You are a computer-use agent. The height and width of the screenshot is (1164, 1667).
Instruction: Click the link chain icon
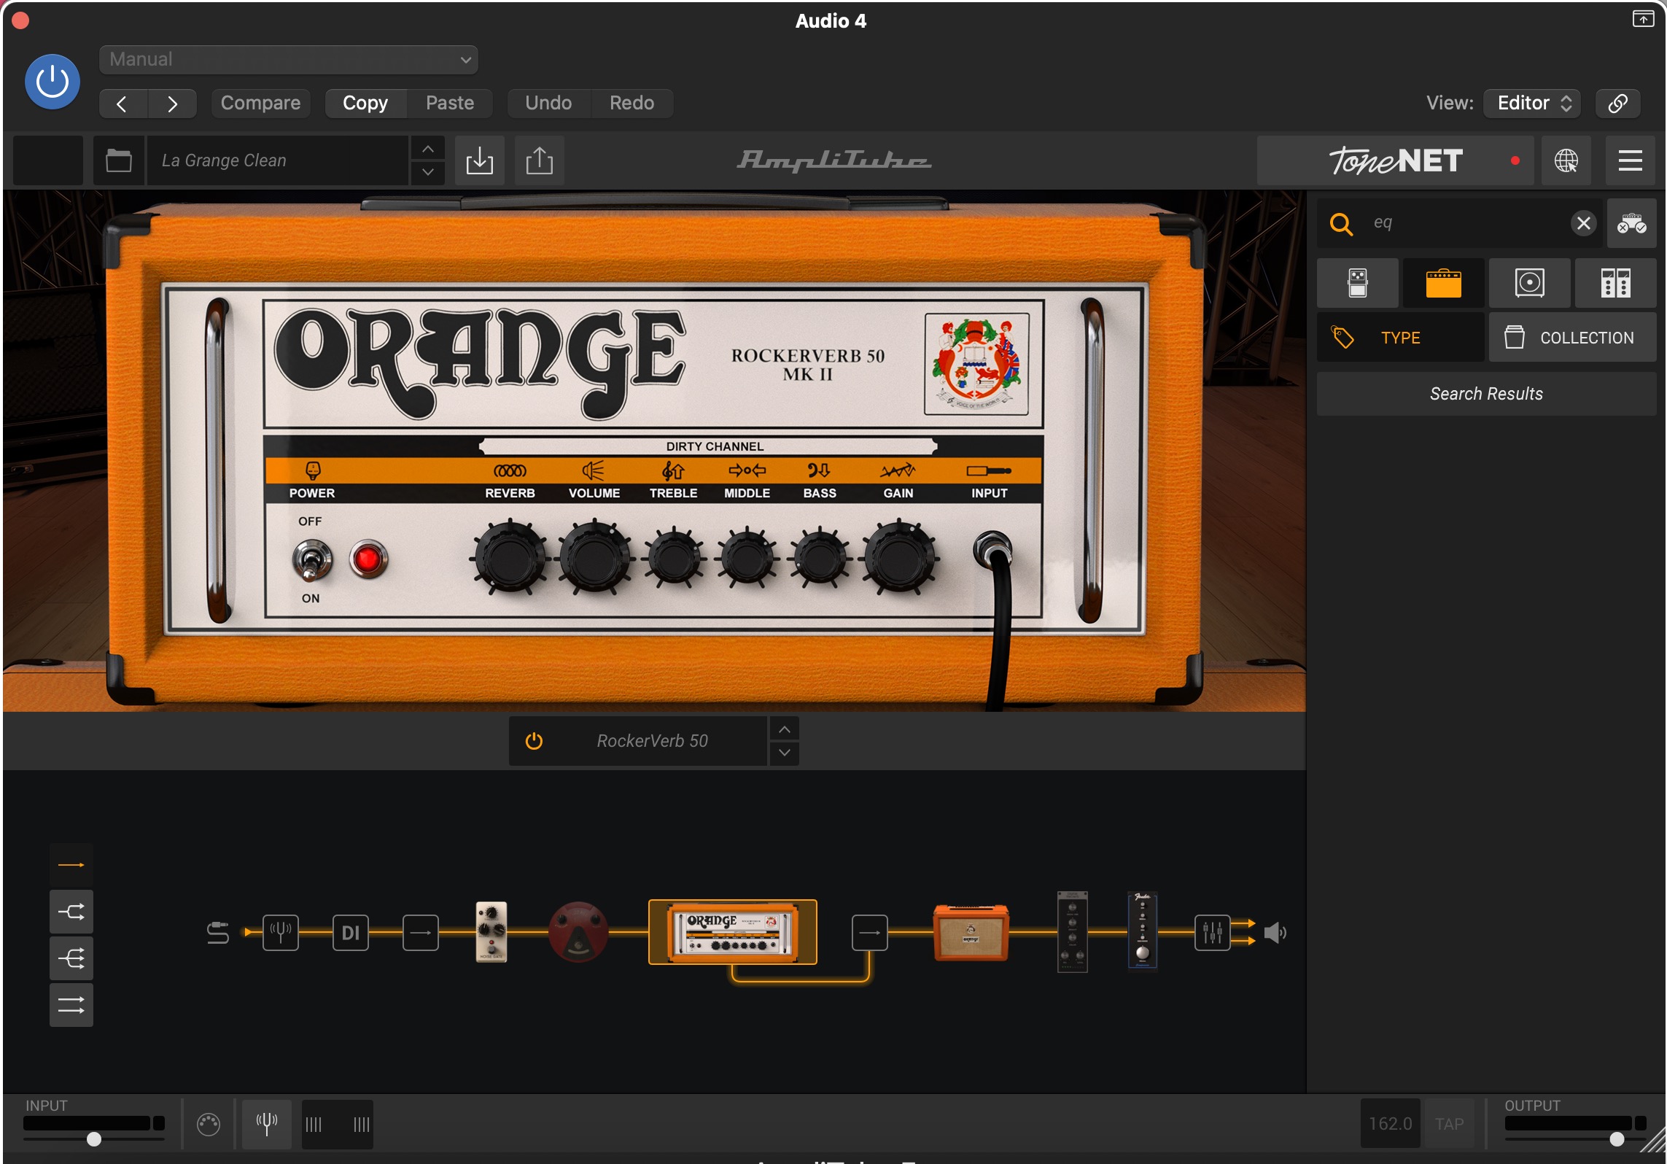coord(1618,103)
